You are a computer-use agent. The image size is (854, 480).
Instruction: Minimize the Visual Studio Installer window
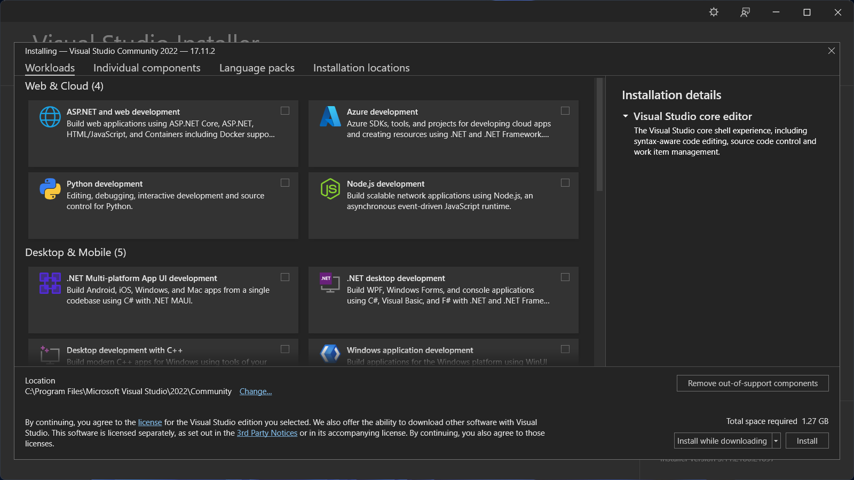tap(776, 12)
